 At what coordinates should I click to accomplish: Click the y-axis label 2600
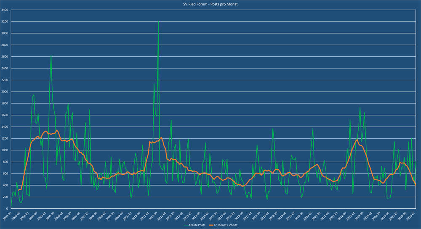point(5,56)
